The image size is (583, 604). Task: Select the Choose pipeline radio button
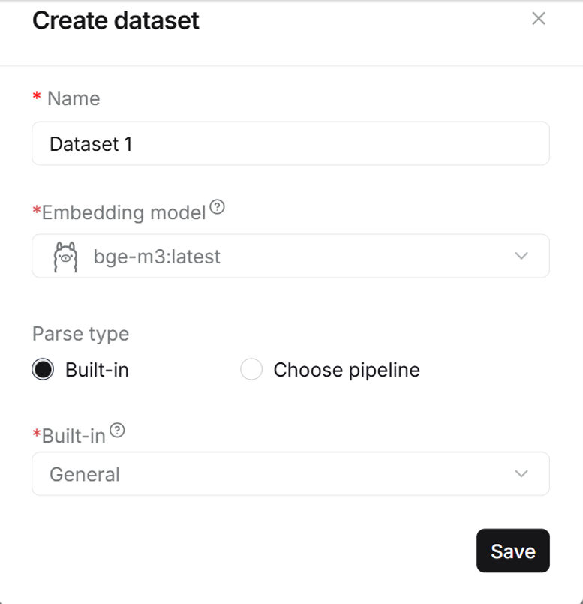[251, 370]
